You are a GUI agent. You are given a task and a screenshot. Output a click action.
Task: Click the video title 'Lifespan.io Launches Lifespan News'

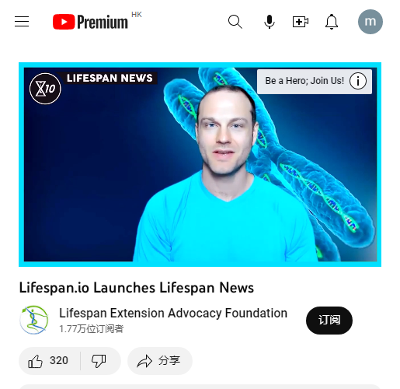[137, 288]
